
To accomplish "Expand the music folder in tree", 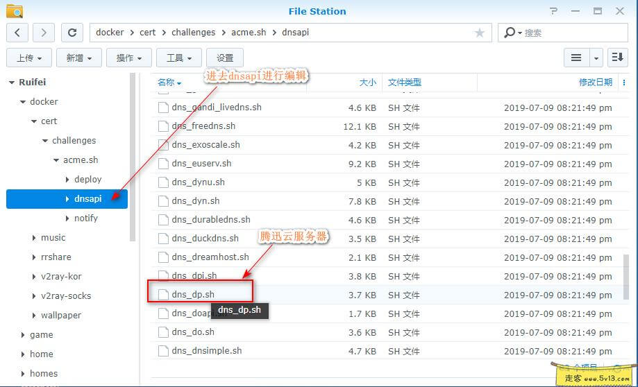I will click(x=34, y=238).
